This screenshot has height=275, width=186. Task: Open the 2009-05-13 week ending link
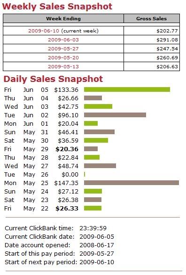click(x=63, y=67)
